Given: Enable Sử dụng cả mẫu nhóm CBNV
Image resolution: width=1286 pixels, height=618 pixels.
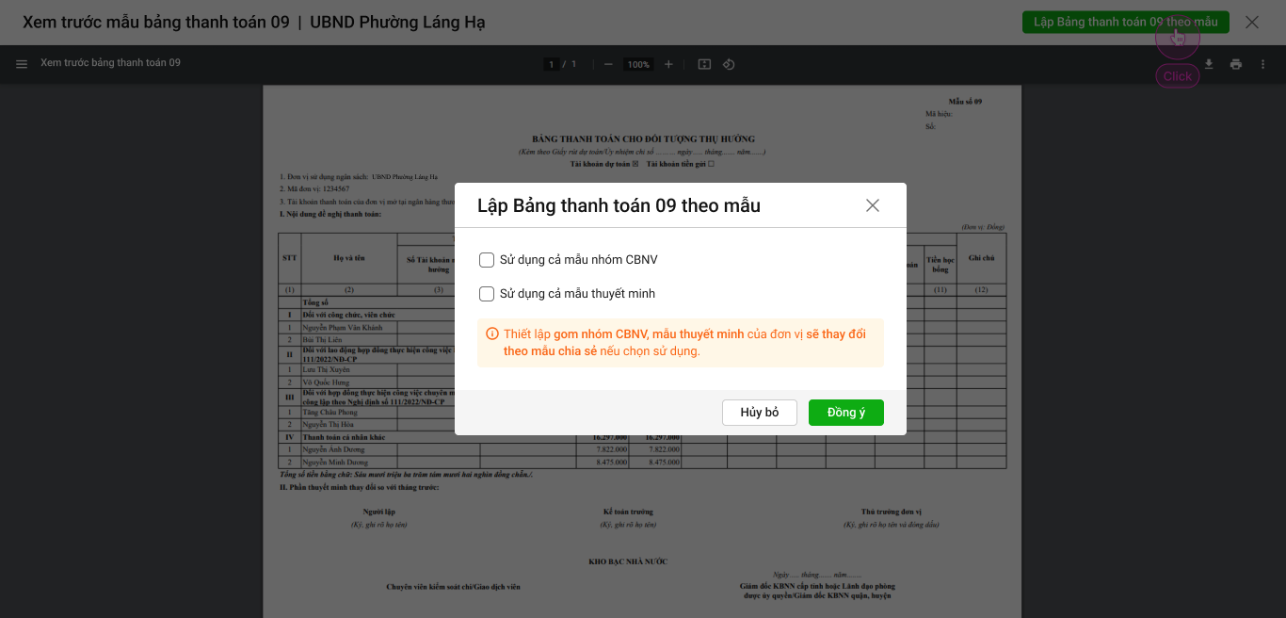Looking at the screenshot, I should pyautogui.click(x=487, y=260).
